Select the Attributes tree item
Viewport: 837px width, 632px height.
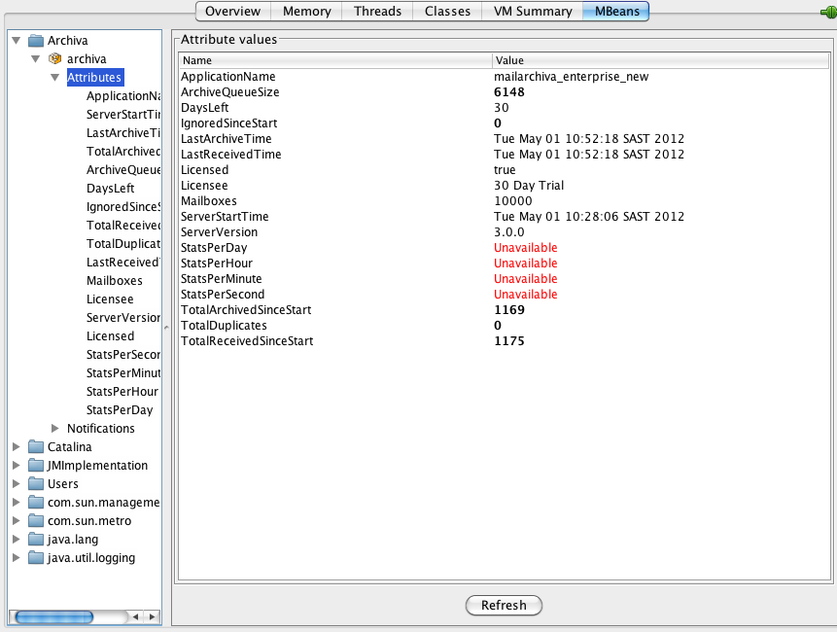94,78
